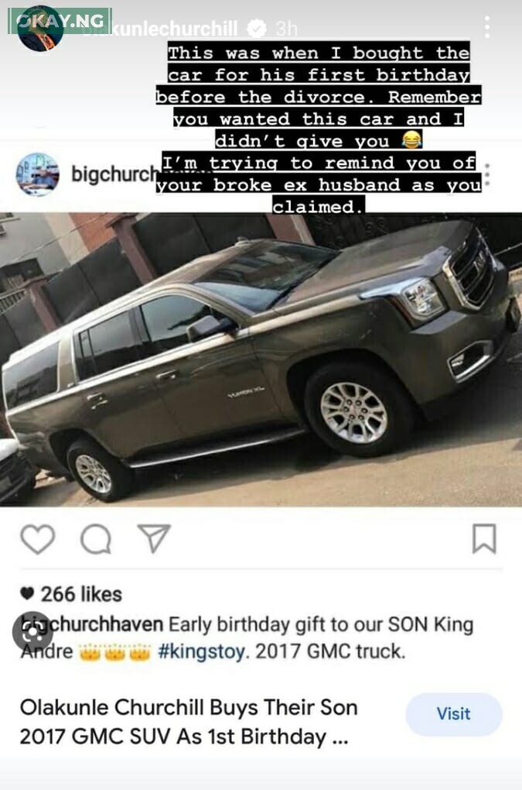Tap the heart like icon
522x790 pixels.
[38, 538]
